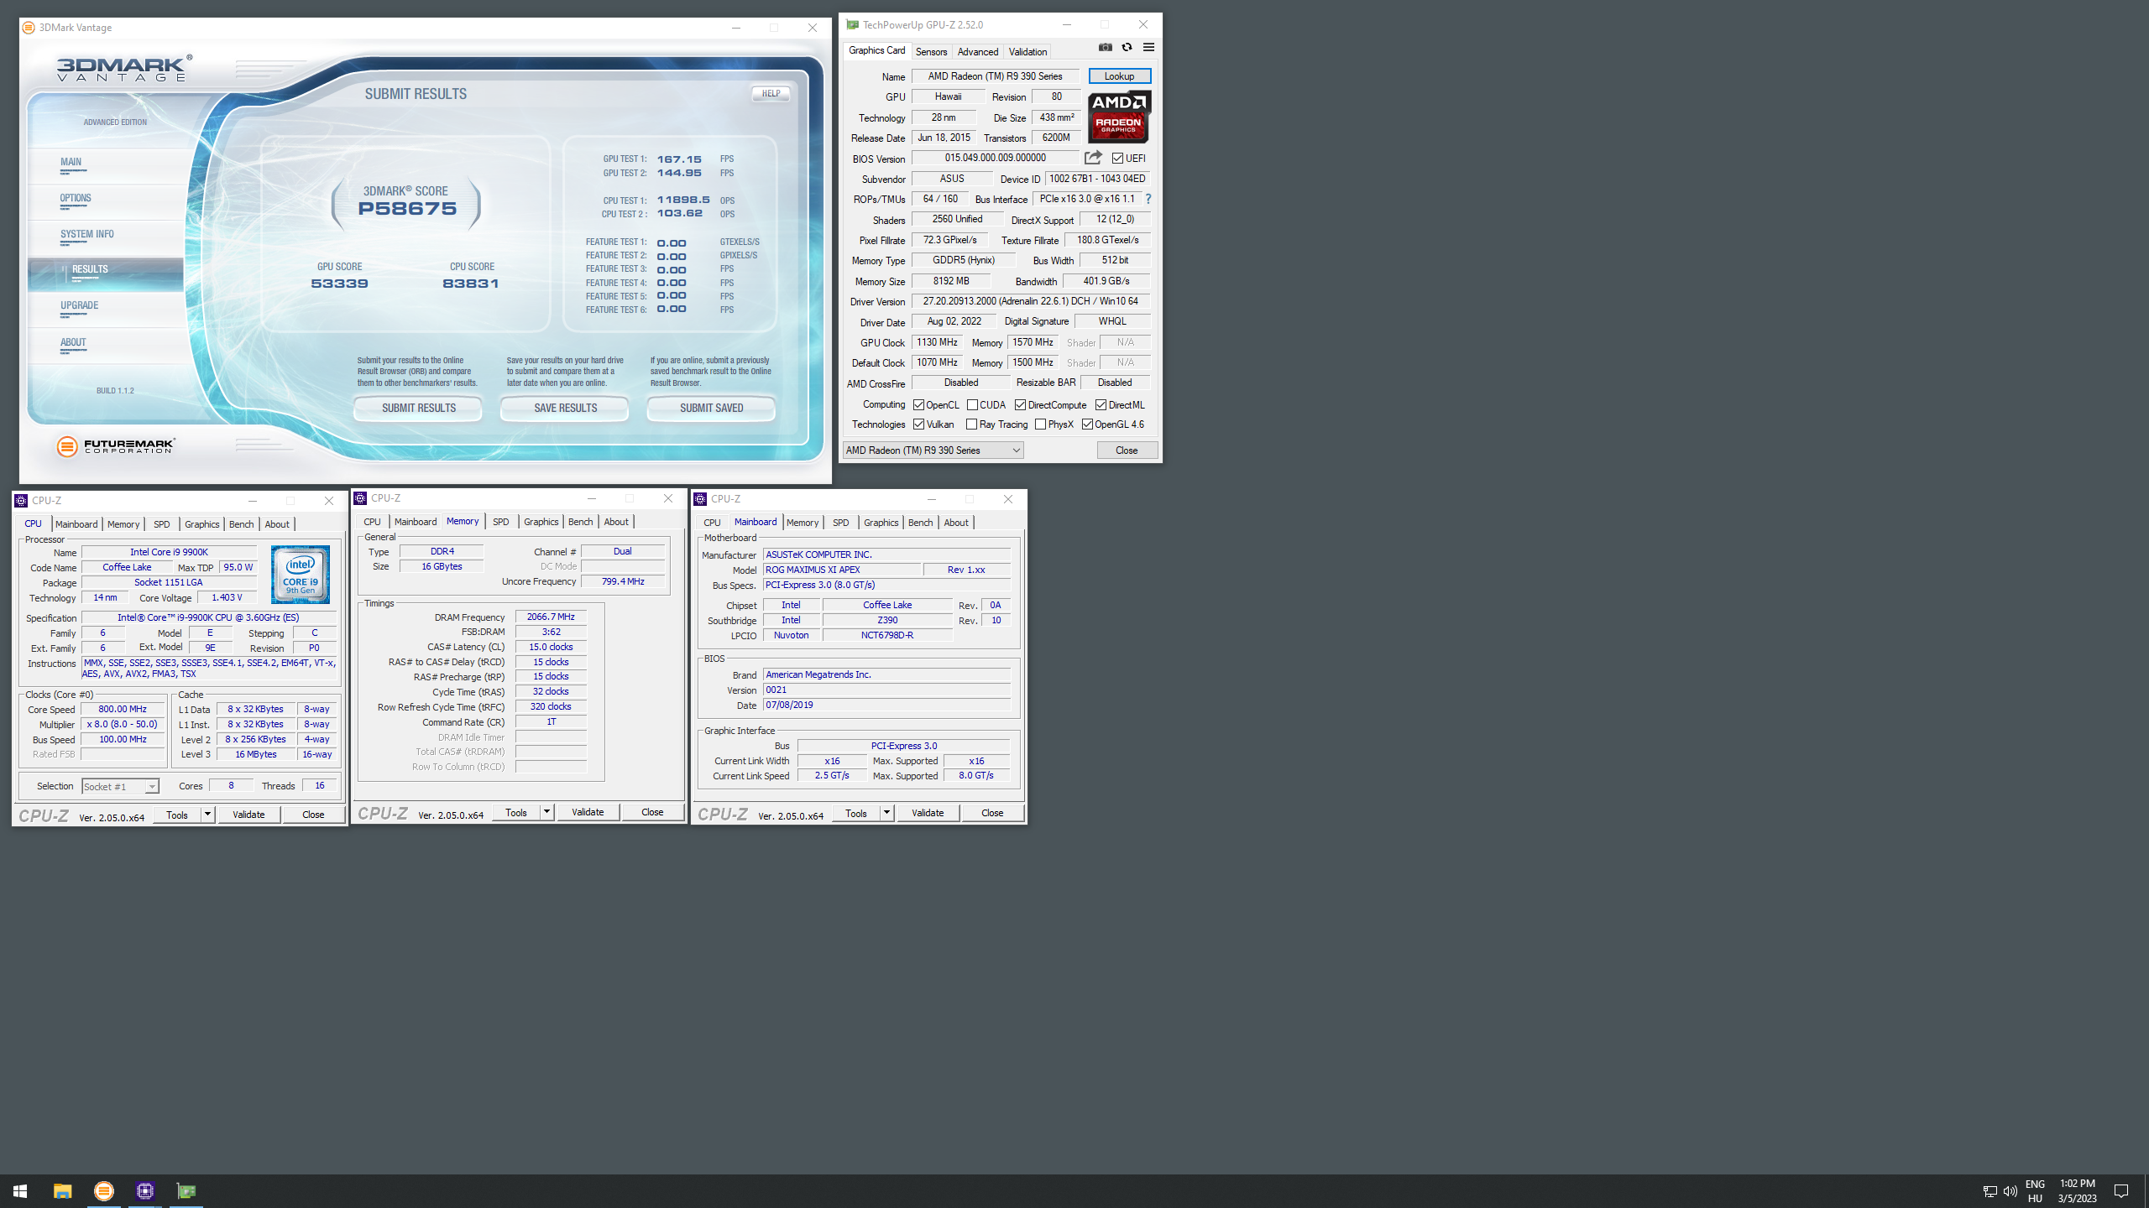Image resolution: width=2149 pixels, height=1208 pixels.
Task: Open Windows Start menu
Action: pyautogui.click(x=20, y=1191)
